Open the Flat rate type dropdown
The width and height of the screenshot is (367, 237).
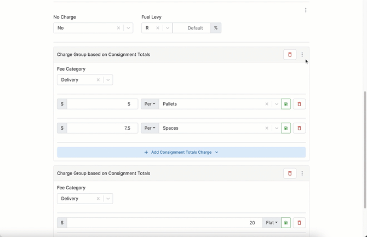coord(271,223)
